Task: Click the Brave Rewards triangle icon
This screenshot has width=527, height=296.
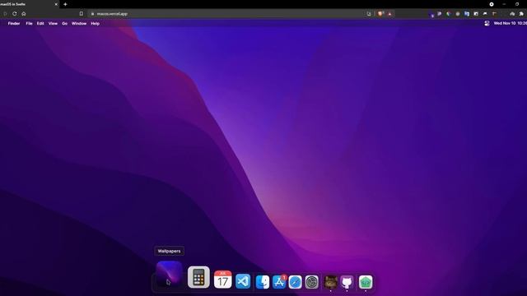Action: [x=389, y=14]
